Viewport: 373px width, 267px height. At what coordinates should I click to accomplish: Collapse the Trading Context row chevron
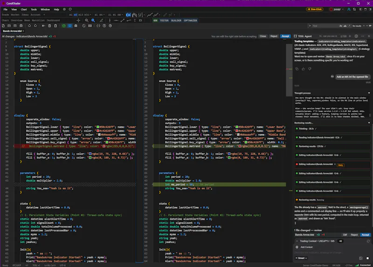tap(297, 241)
